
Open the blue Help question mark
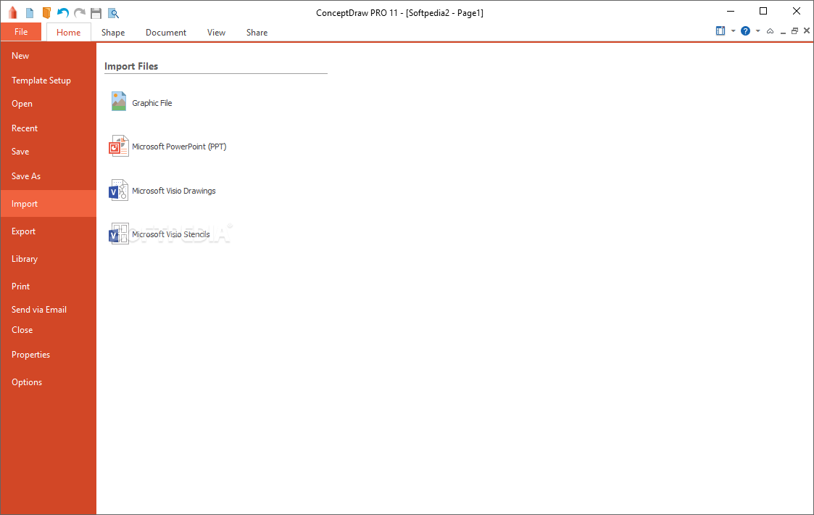[745, 30]
